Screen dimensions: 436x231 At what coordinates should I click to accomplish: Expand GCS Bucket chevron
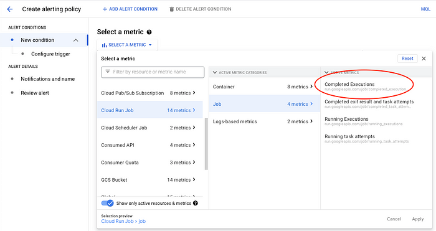[194, 179]
